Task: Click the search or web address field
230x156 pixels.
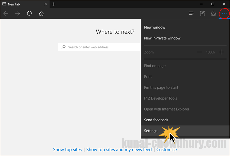Action: [100, 47]
